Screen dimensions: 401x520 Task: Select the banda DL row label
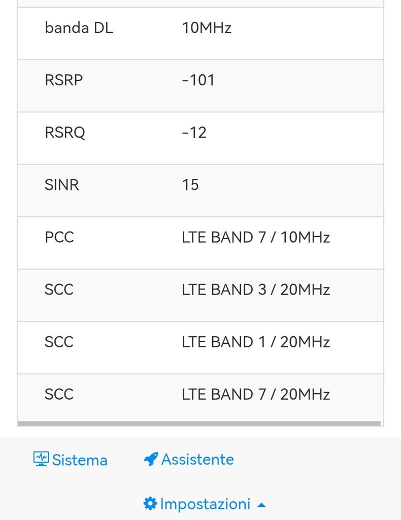coord(79,28)
